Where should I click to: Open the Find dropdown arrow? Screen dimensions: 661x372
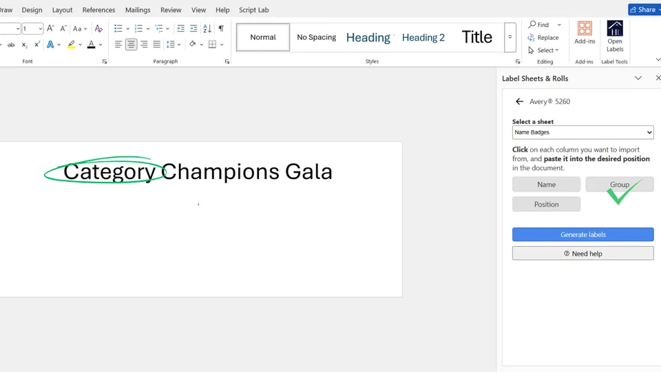pyautogui.click(x=559, y=25)
